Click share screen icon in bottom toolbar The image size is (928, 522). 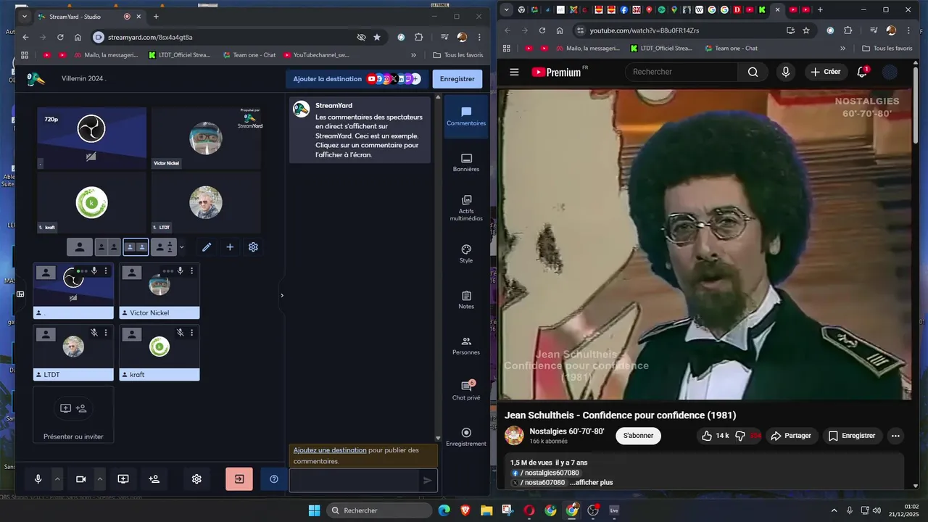coord(123,479)
